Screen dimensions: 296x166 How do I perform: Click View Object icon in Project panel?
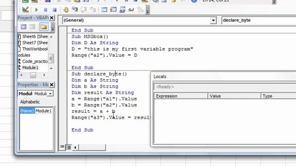click(x=32, y=27)
